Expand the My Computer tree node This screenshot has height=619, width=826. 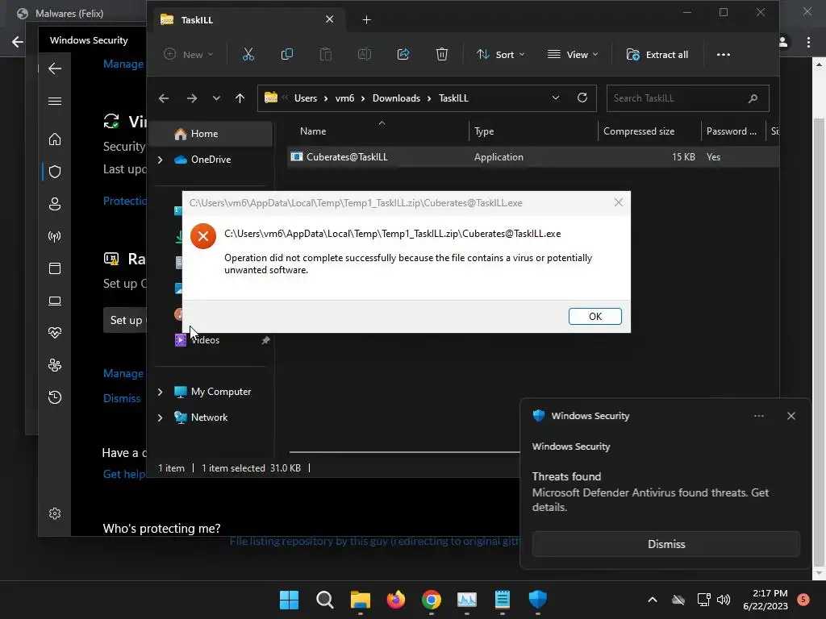(161, 392)
